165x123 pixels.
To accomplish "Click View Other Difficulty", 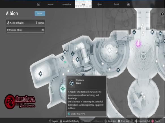I will (70, 121).
